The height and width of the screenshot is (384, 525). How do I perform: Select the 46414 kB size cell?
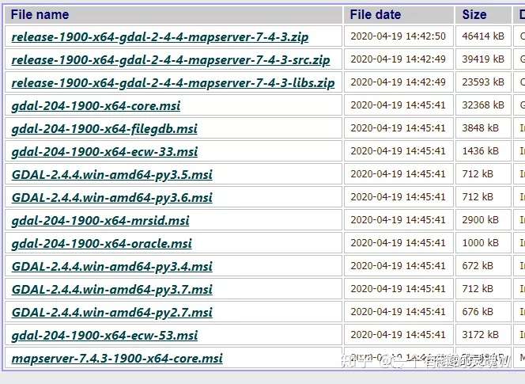click(x=483, y=36)
